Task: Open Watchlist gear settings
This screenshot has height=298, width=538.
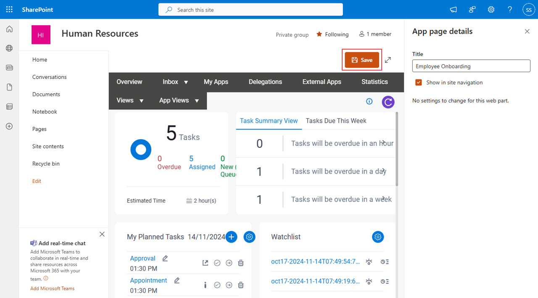Action: 378,237
